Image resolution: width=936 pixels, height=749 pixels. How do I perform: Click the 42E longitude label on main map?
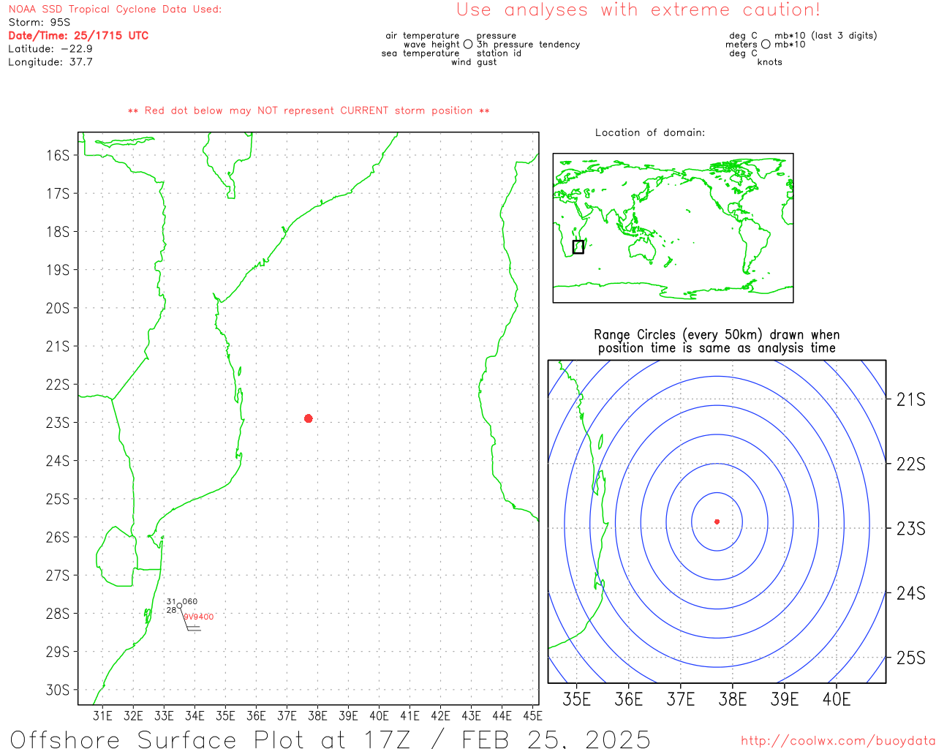click(x=440, y=715)
